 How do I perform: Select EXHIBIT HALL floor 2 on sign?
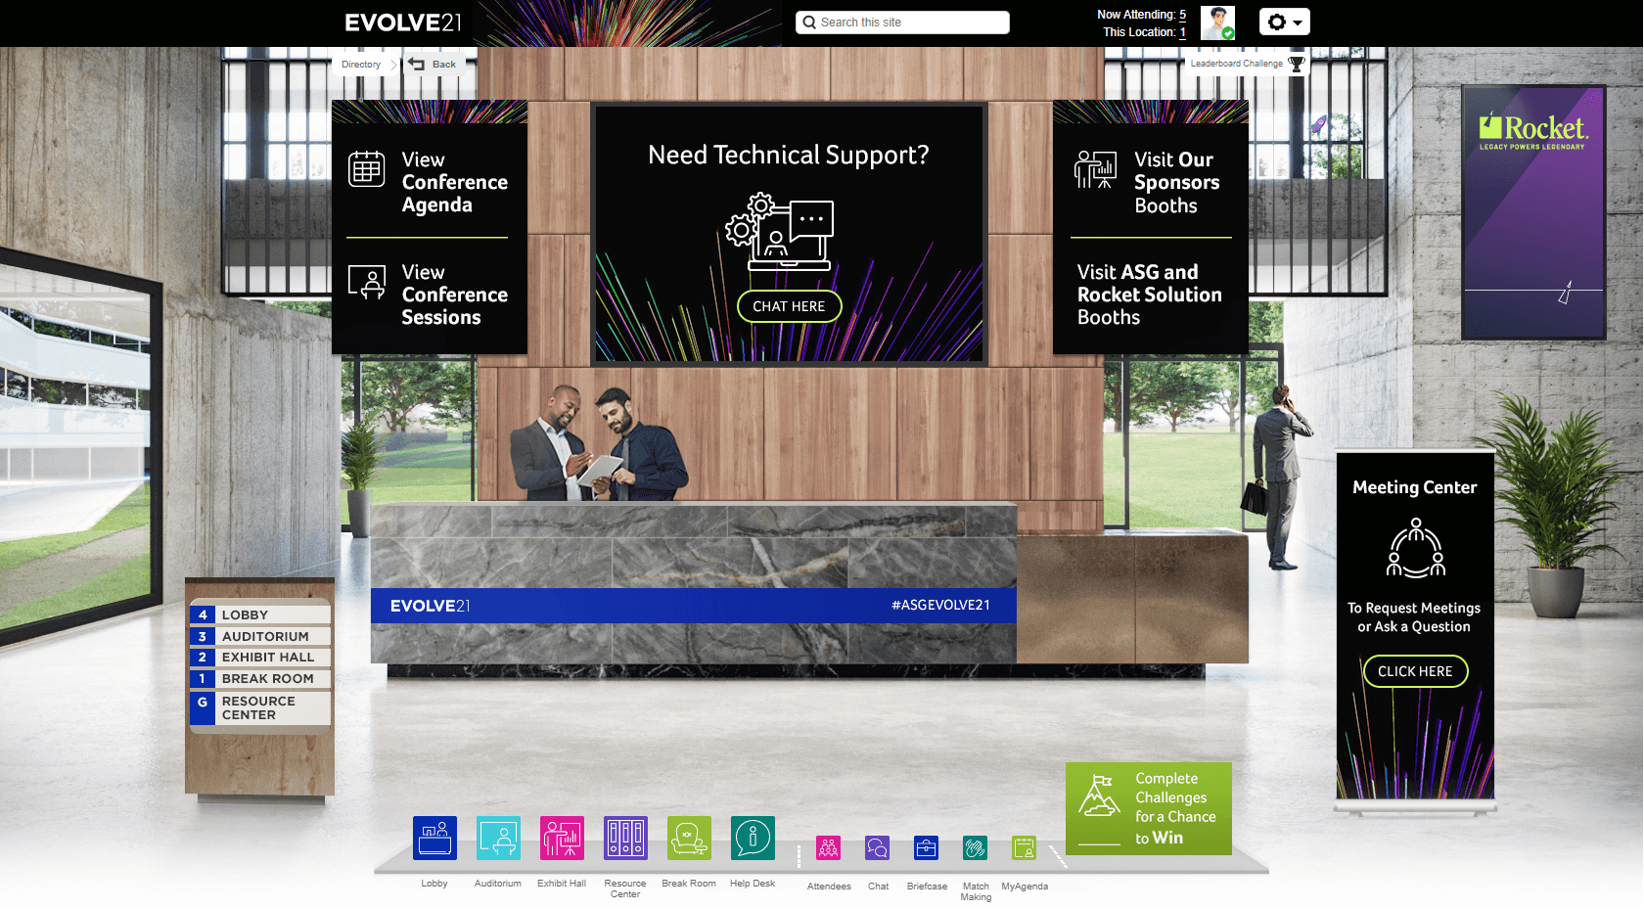point(260,658)
